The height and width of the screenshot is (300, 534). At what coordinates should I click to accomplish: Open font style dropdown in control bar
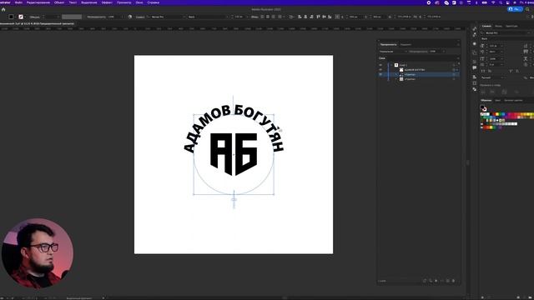227,17
